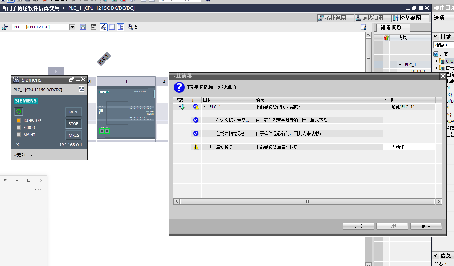Collapse the 目录 catalog section
The height and width of the screenshot is (266, 454).
pos(436,36)
